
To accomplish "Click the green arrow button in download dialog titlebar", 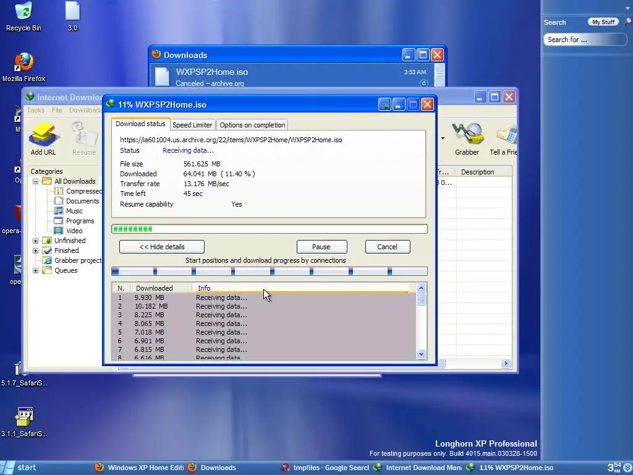I will click(x=384, y=105).
